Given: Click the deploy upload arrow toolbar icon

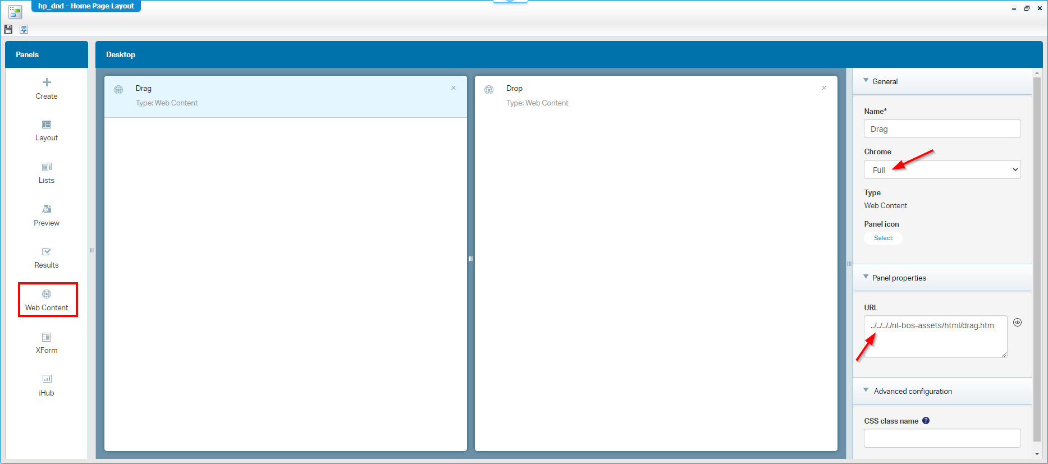Looking at the screenshot, I should [x=24, y=29].
